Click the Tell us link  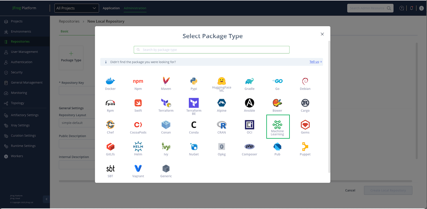315,62
